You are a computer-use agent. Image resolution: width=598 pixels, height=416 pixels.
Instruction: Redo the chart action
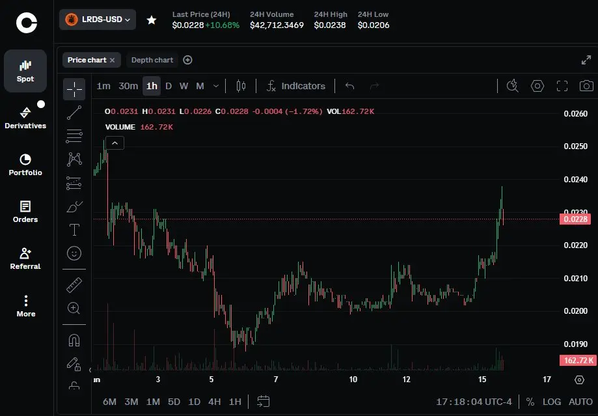point(375,86)
